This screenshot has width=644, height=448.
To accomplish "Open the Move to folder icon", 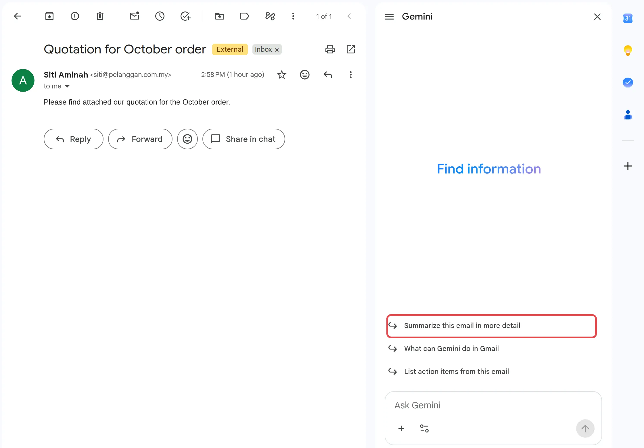I will (220, 16).
